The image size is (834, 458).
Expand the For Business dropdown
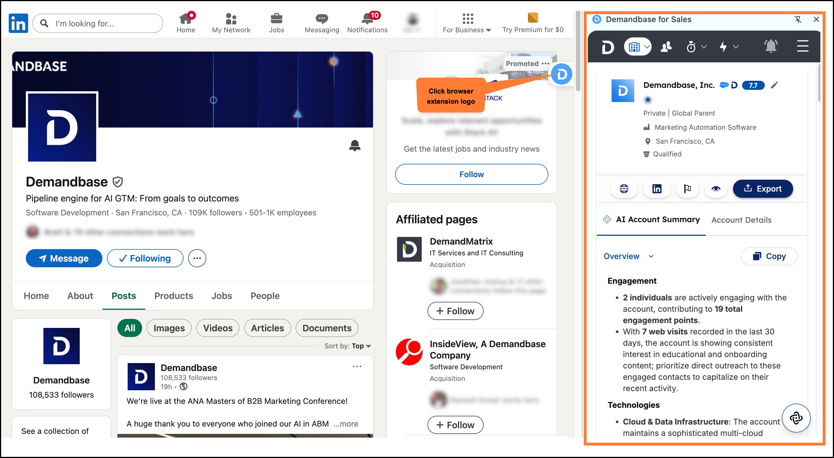coord(467,23)
